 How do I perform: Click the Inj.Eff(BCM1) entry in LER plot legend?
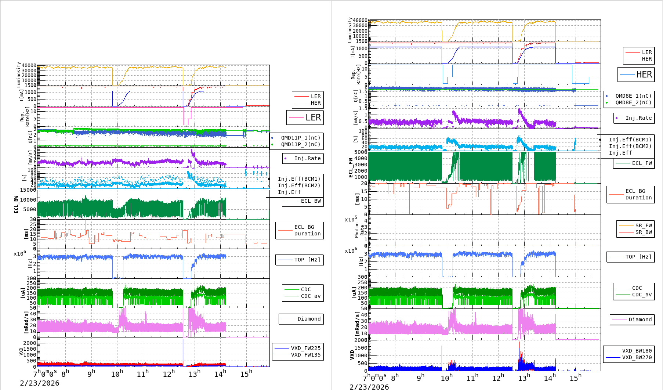coord(299,179)
